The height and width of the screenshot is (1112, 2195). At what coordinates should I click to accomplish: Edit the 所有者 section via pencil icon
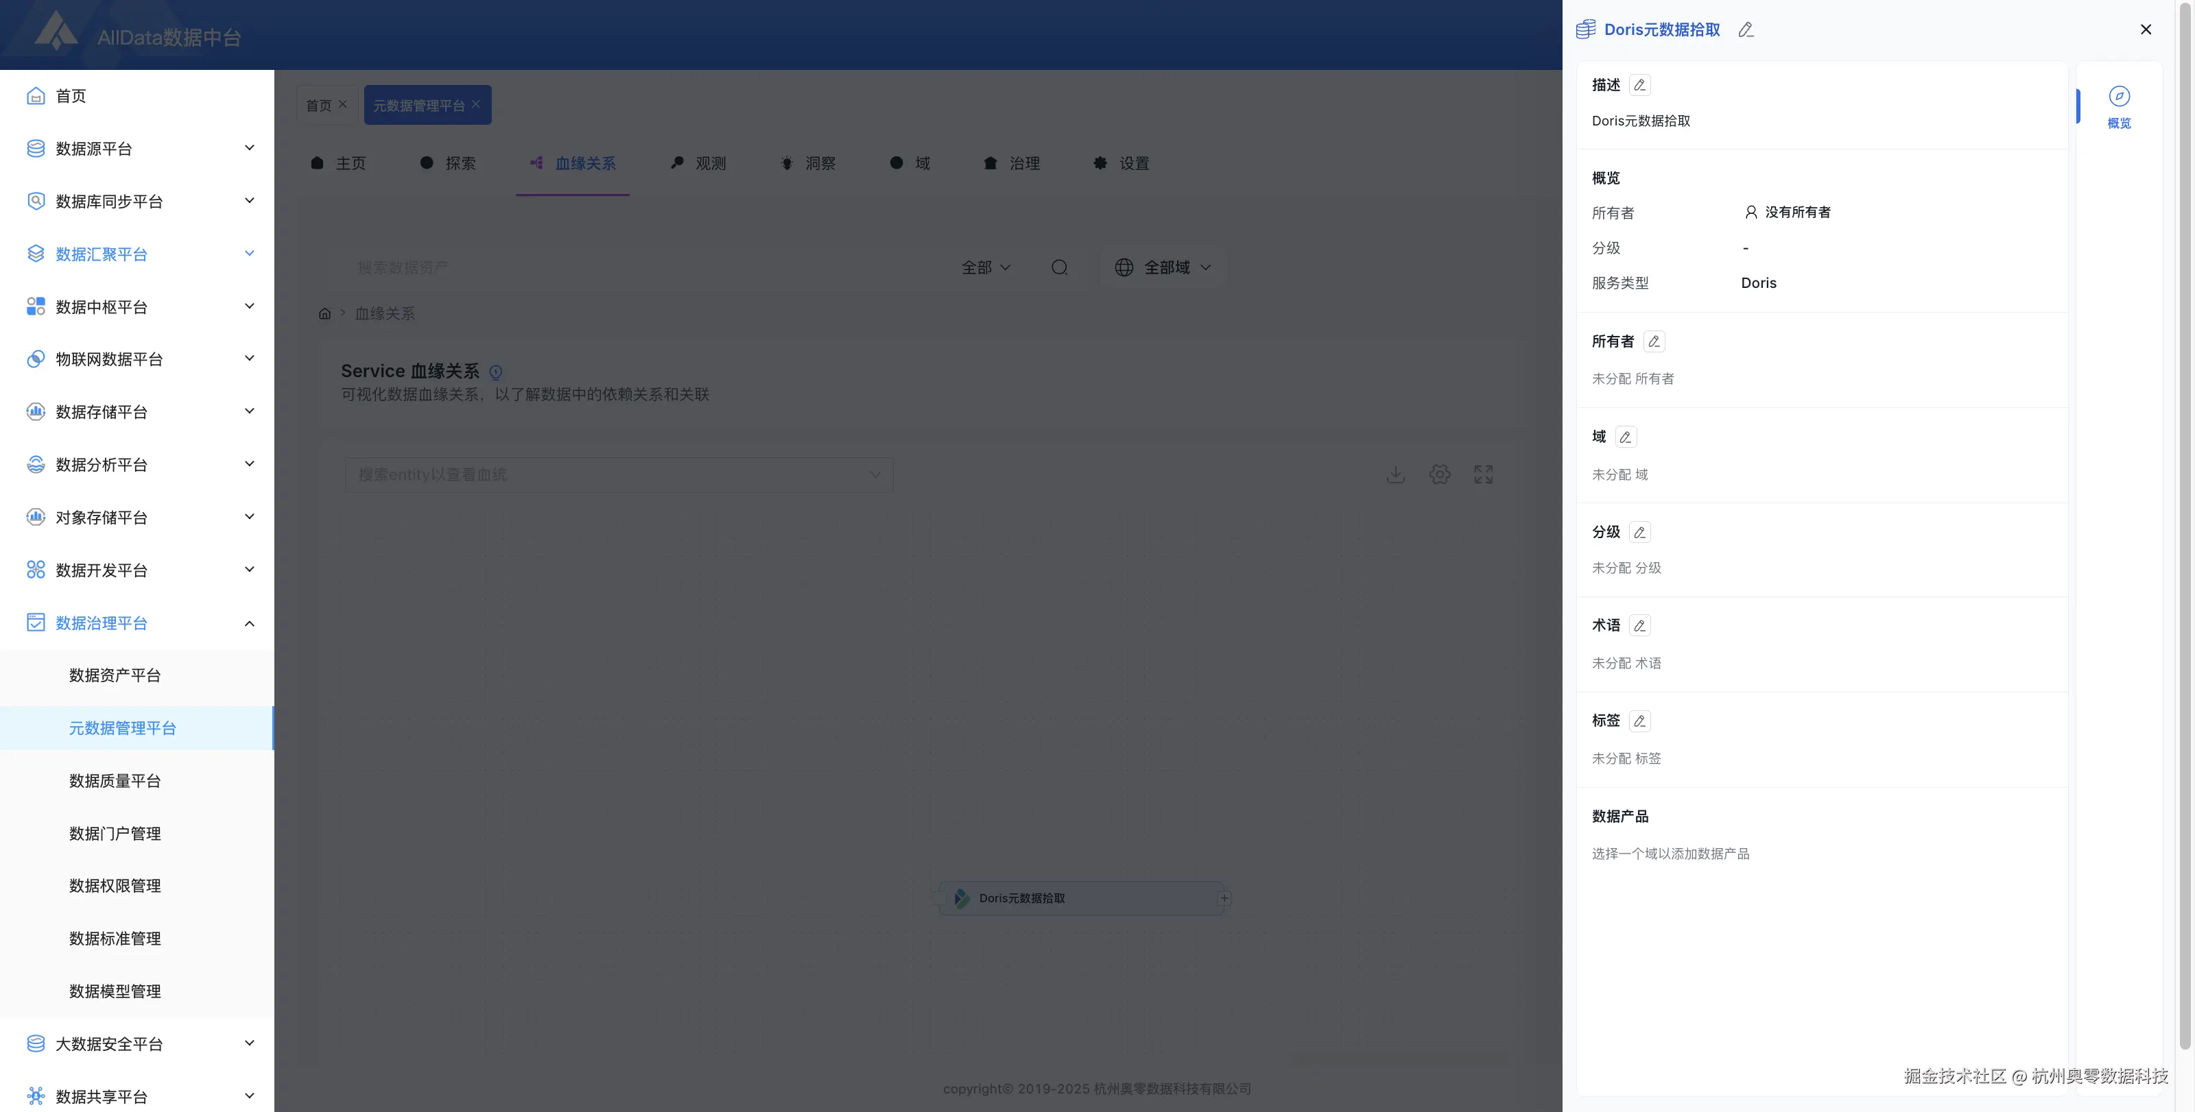point(1654,341)
